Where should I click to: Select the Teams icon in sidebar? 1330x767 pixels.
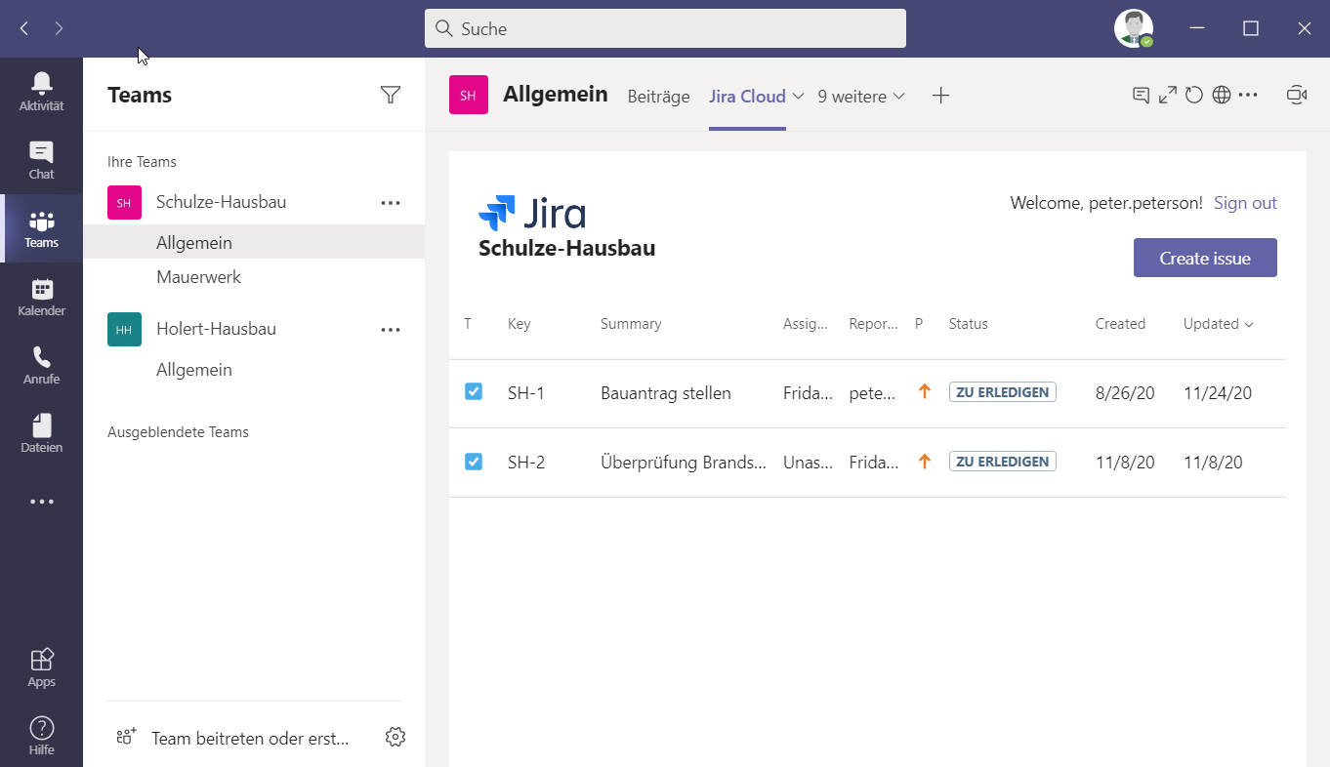[x=41, y=228]
